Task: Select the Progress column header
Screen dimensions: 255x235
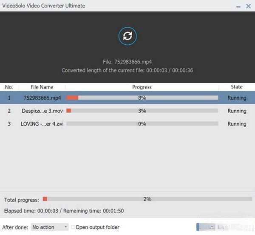Action: click(x=142, y=87)
